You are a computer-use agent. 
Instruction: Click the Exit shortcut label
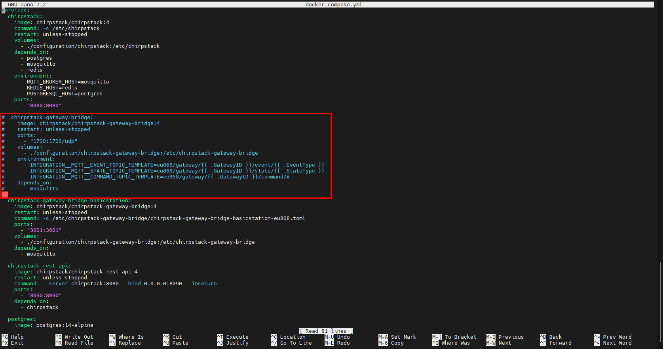pos(17,343)
